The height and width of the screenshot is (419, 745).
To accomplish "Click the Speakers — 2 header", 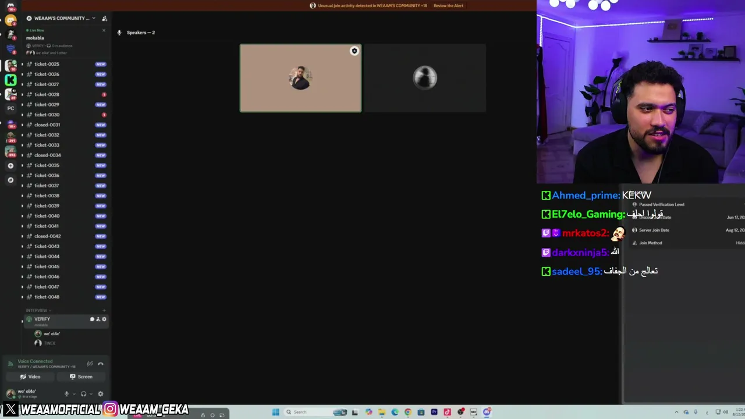I will 140,33.
